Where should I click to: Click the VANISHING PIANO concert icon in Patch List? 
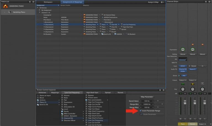[x=6, y=6]
